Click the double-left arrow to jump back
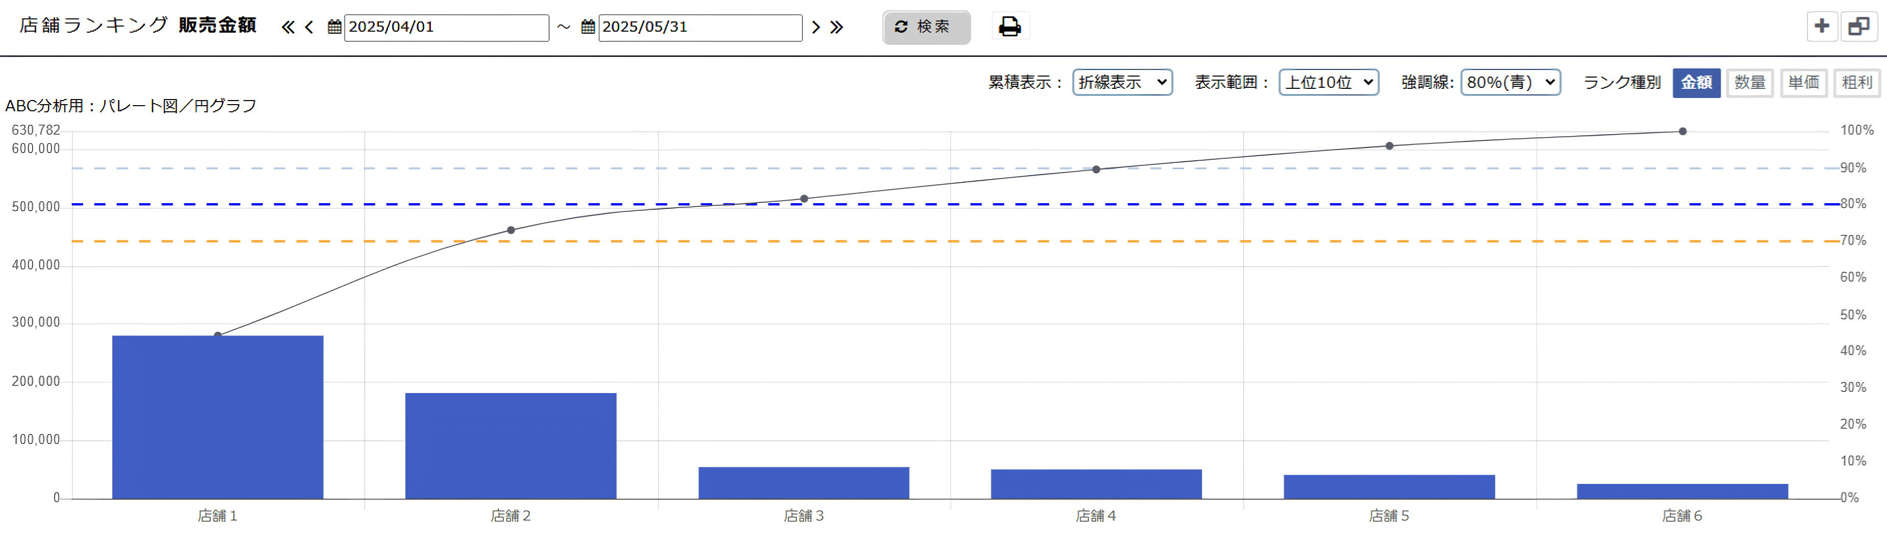Screen dimensions: 1887x536 288,28
